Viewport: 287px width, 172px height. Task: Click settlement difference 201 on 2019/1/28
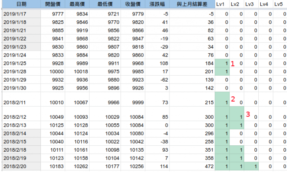pyautogui.click(x=192, y=72)
